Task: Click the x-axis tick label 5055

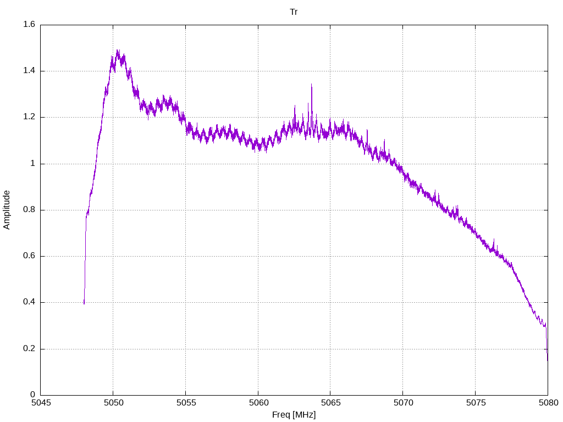Action: (x=186, y=403)
